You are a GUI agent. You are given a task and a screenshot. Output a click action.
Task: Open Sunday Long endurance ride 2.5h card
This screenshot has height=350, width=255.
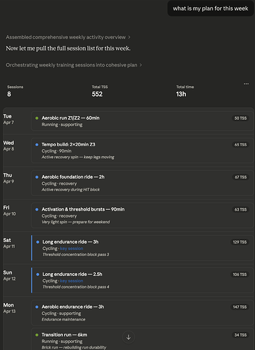143,280
